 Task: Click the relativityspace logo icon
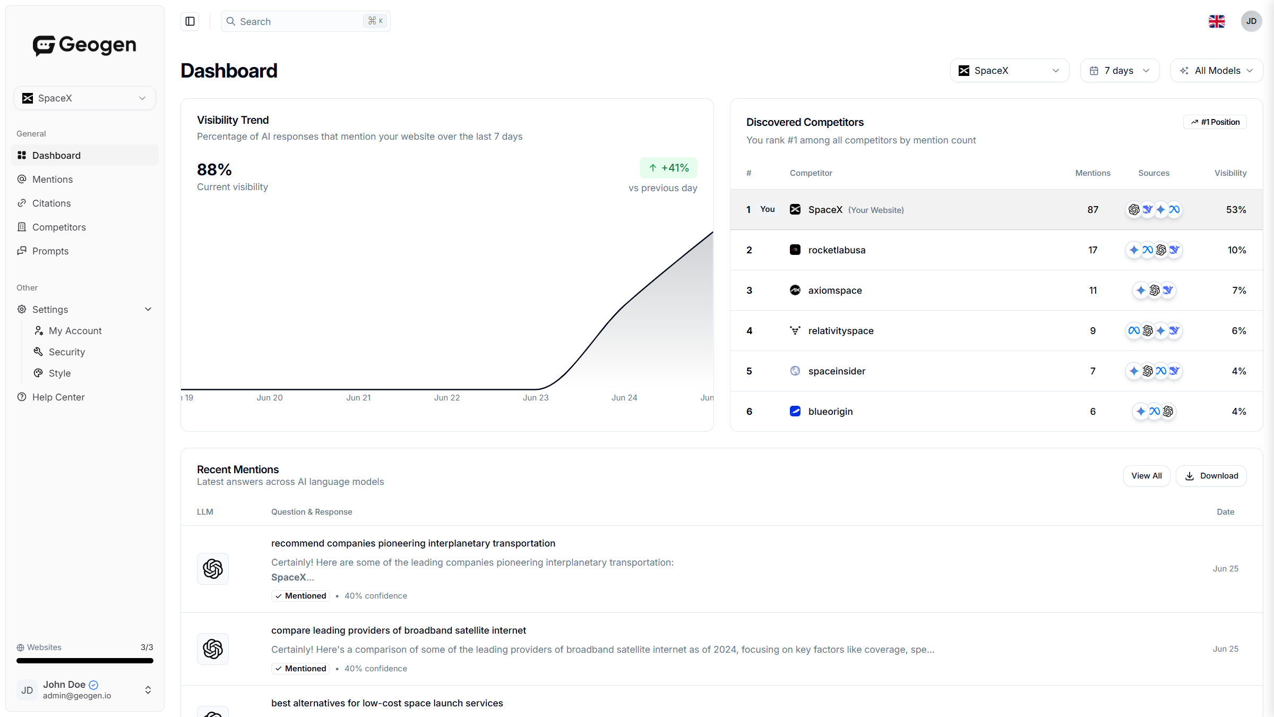[795, 330]
